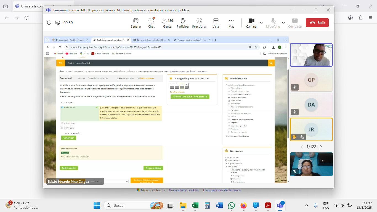Click the JR participant tile
Image resolution: width=377 pixels, height=212 pixels.
pos(311,129)
